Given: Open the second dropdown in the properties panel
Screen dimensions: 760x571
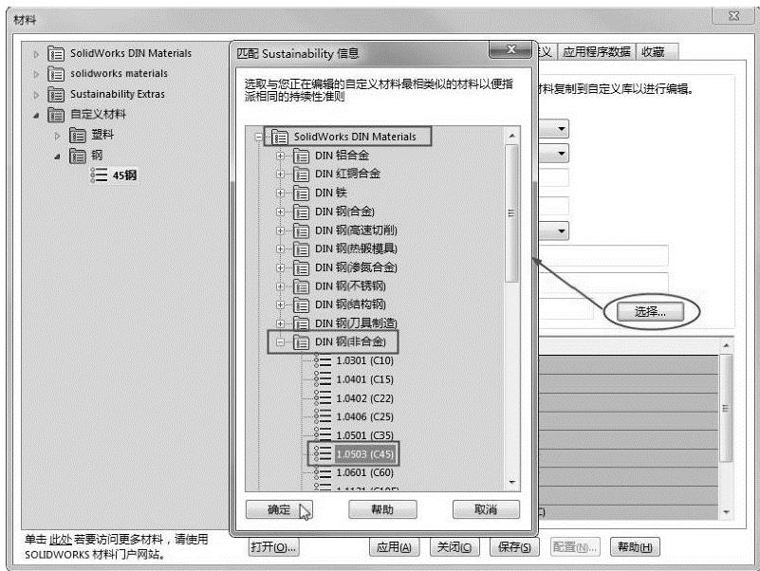Looking at the screenshot, I should pos(562,154).
